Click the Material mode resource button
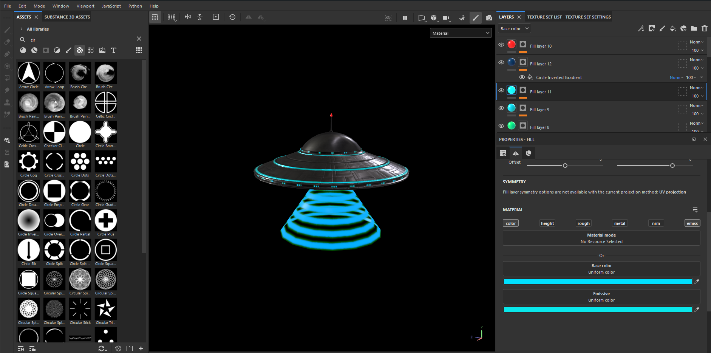 601,238
